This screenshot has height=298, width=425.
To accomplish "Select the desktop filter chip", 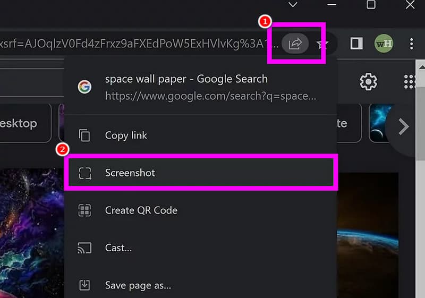I will coord(25,123).
